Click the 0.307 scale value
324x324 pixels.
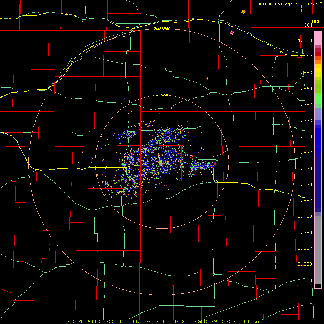click(x=305, y=248)
